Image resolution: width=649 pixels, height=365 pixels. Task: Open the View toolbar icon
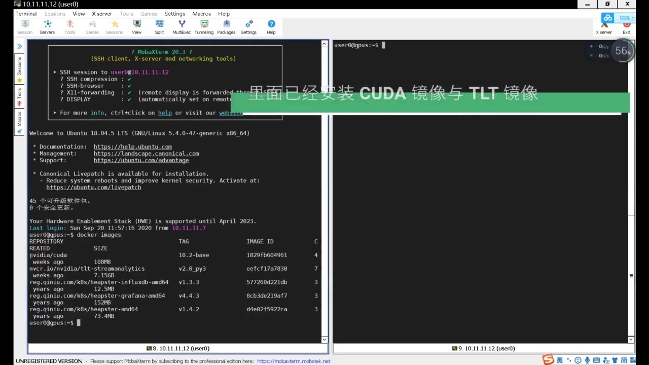(x=137, y=27)
